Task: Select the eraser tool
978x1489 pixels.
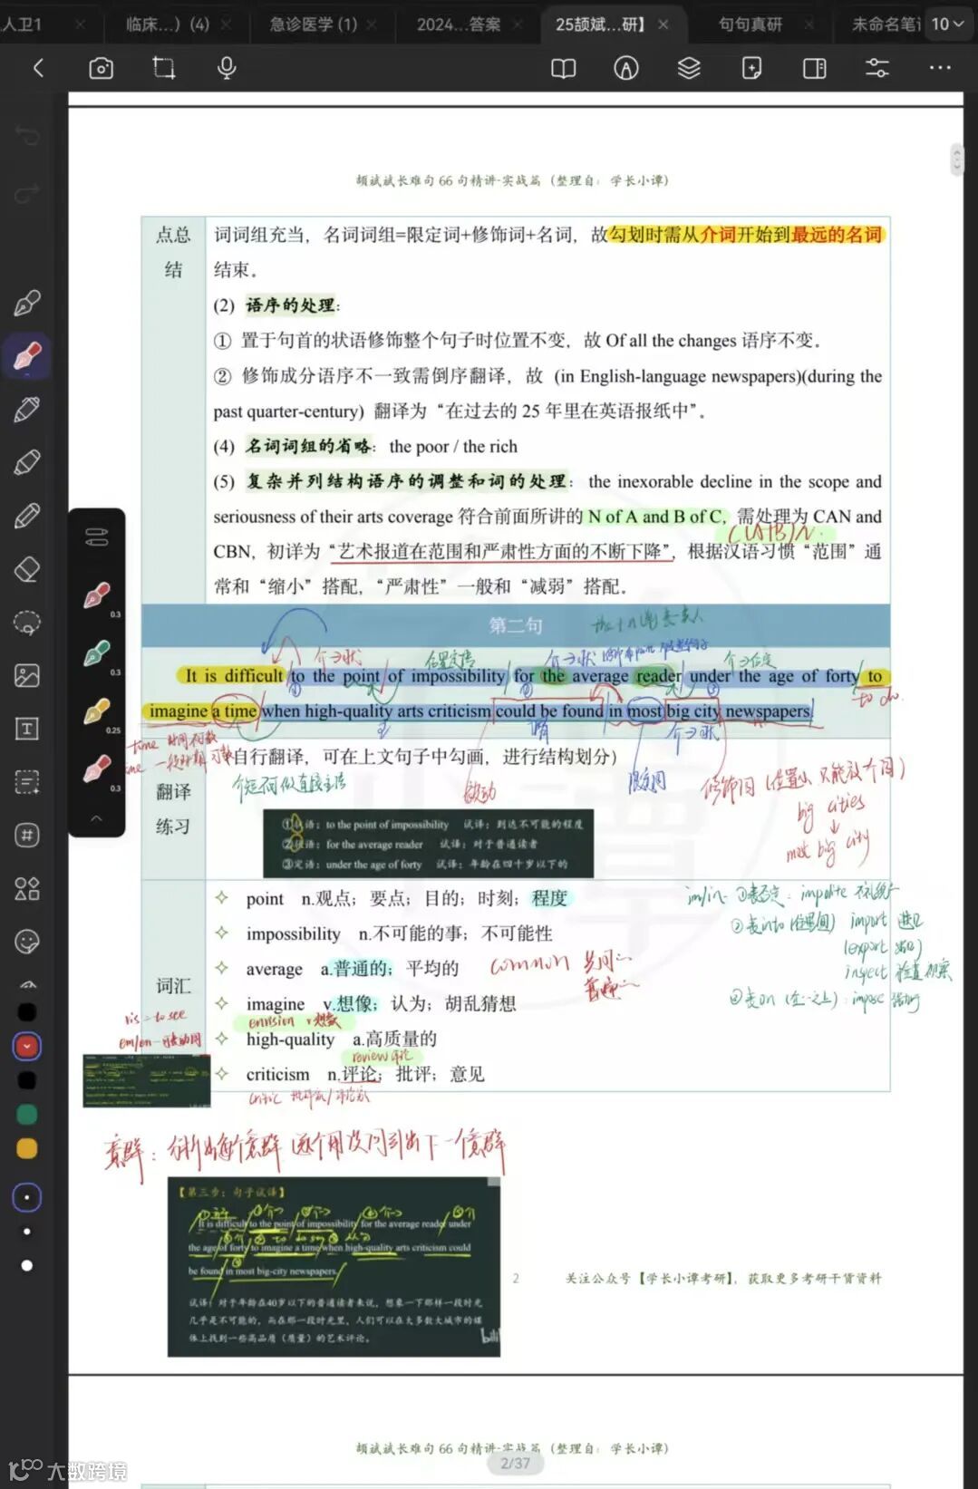Action: [27, 569]
